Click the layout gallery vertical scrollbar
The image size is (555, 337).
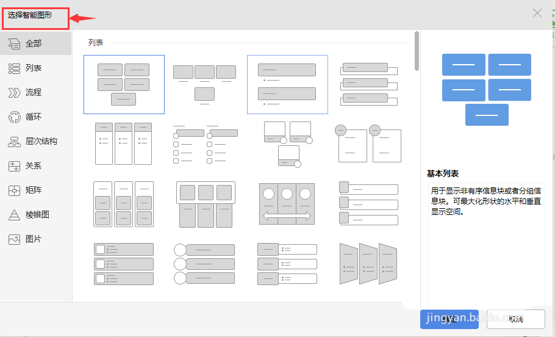417,51
